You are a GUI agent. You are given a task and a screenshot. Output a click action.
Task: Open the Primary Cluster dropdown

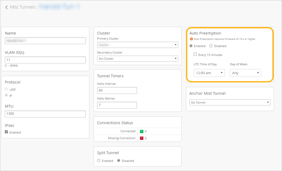point(138,45)
